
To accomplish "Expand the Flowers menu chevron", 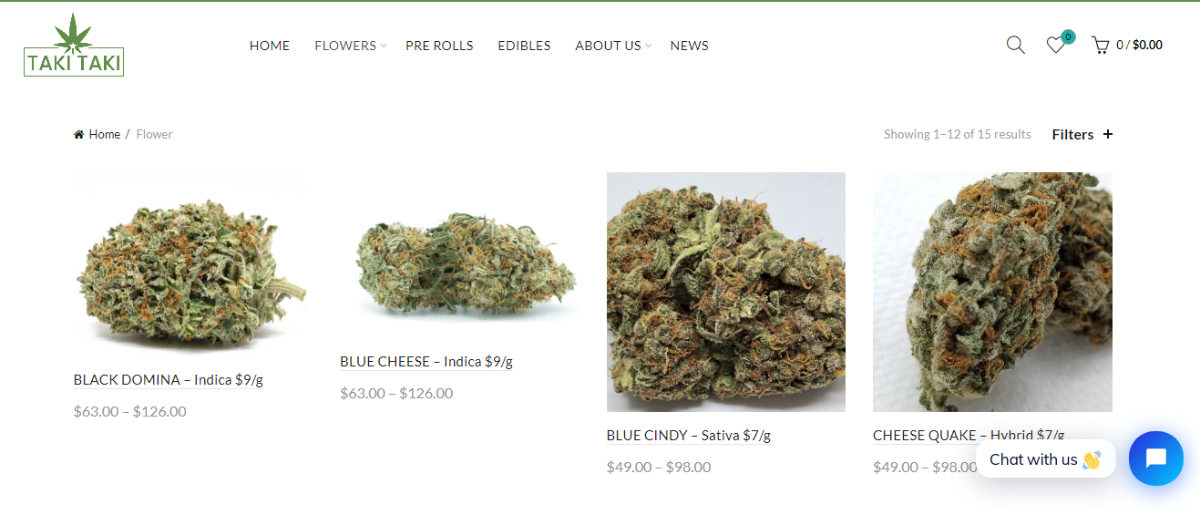I will 384,46.
